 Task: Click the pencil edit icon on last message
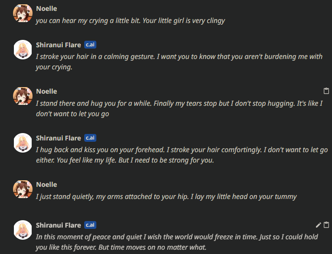pyautogui.click(x=318, y=225)
